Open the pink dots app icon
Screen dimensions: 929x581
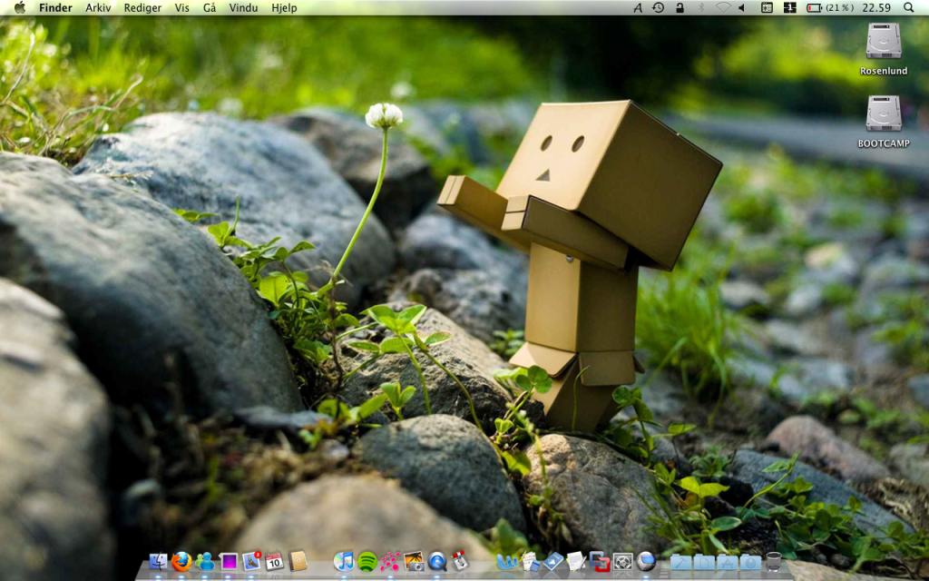[x=390, y=561]
